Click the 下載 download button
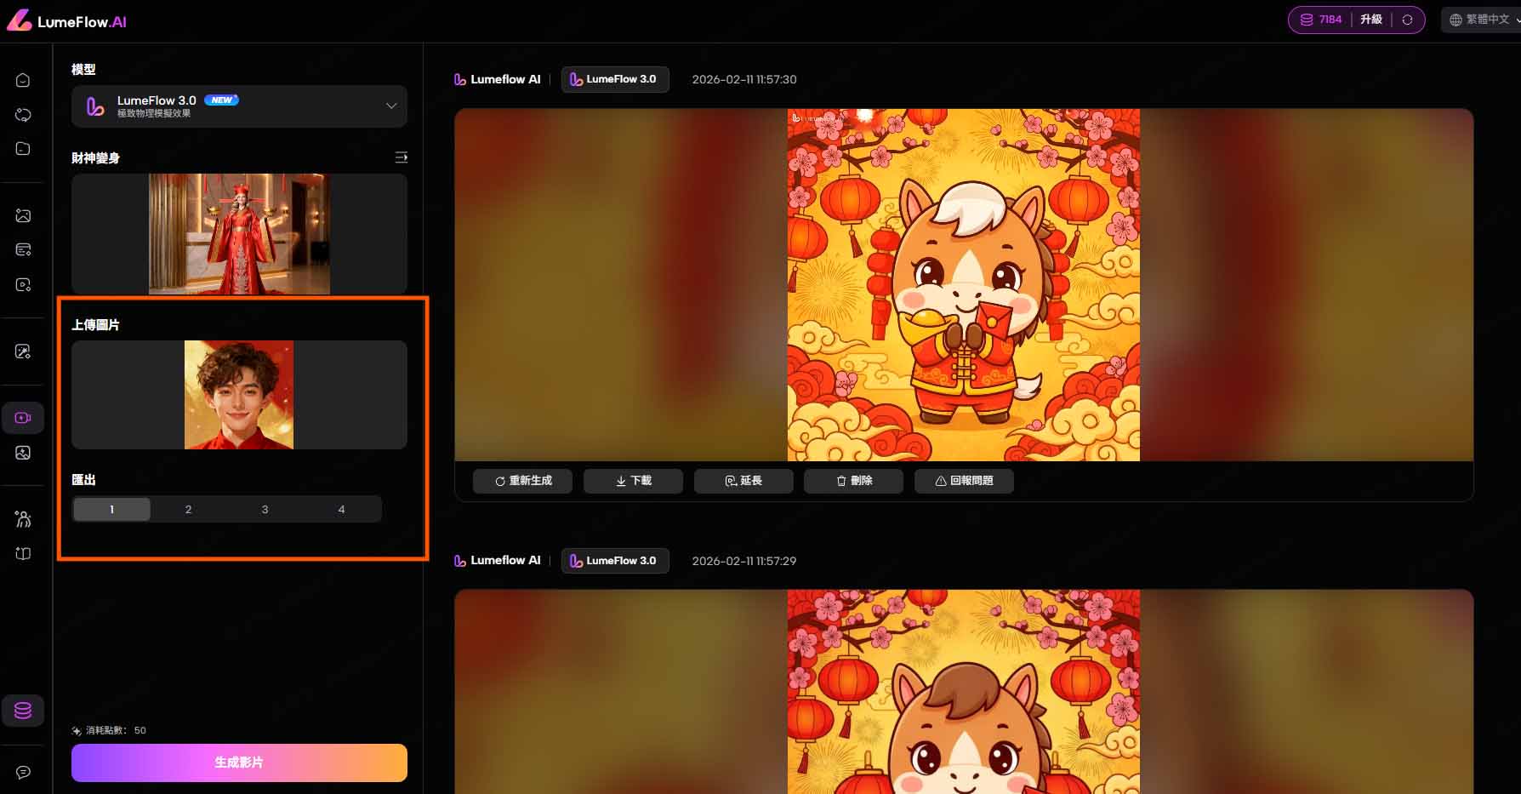 pyautogui.click(x=633, y=481)
